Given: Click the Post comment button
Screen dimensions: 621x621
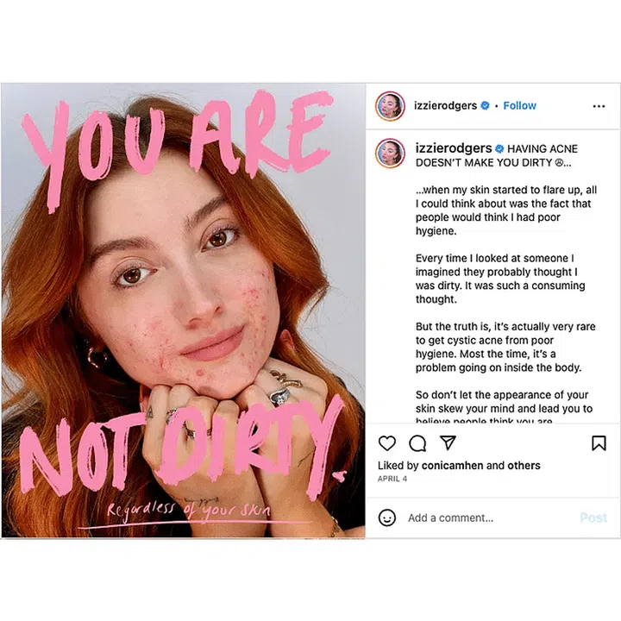Looking at the screenshot, I should pyautogui.click(x=593, y=517).
